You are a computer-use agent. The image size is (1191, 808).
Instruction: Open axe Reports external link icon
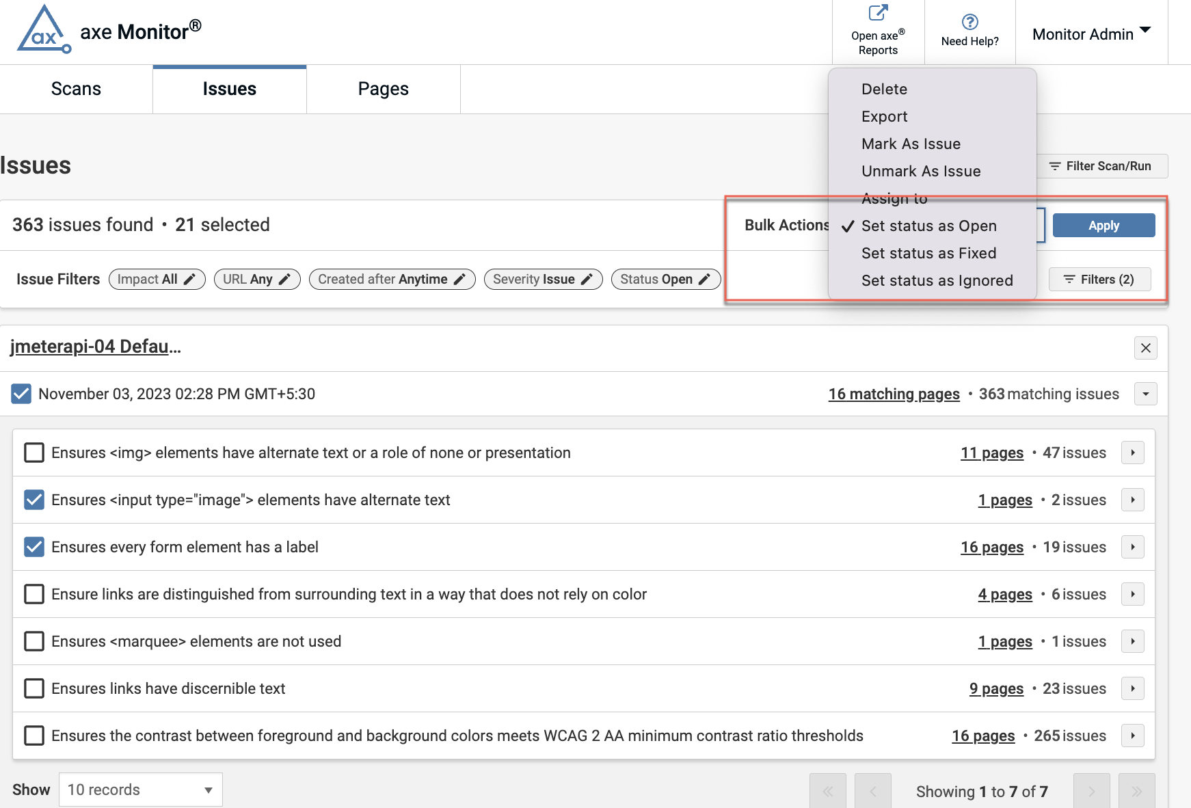tap(878, 13)
